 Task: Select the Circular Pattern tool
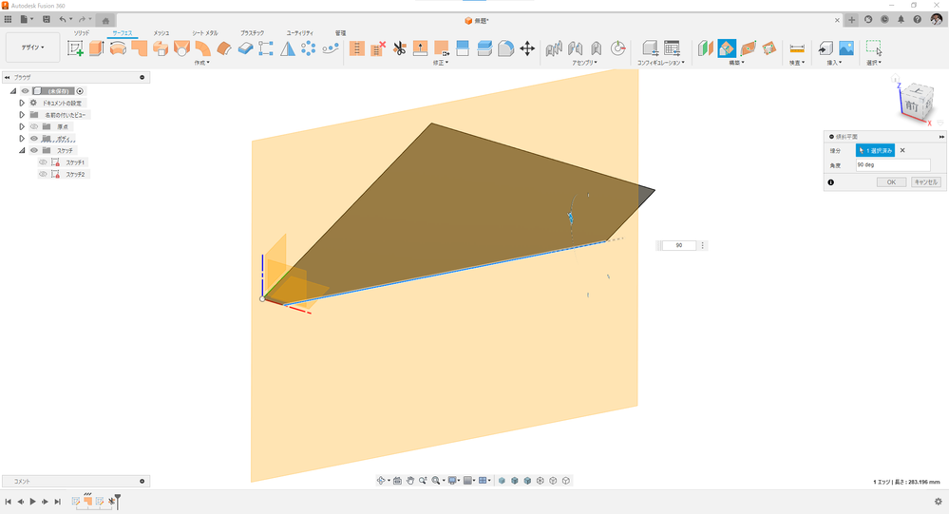point(309,48)
